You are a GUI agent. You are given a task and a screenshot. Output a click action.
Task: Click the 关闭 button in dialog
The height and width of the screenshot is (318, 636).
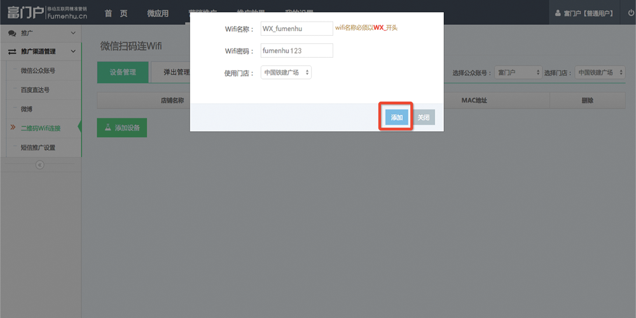424,117
